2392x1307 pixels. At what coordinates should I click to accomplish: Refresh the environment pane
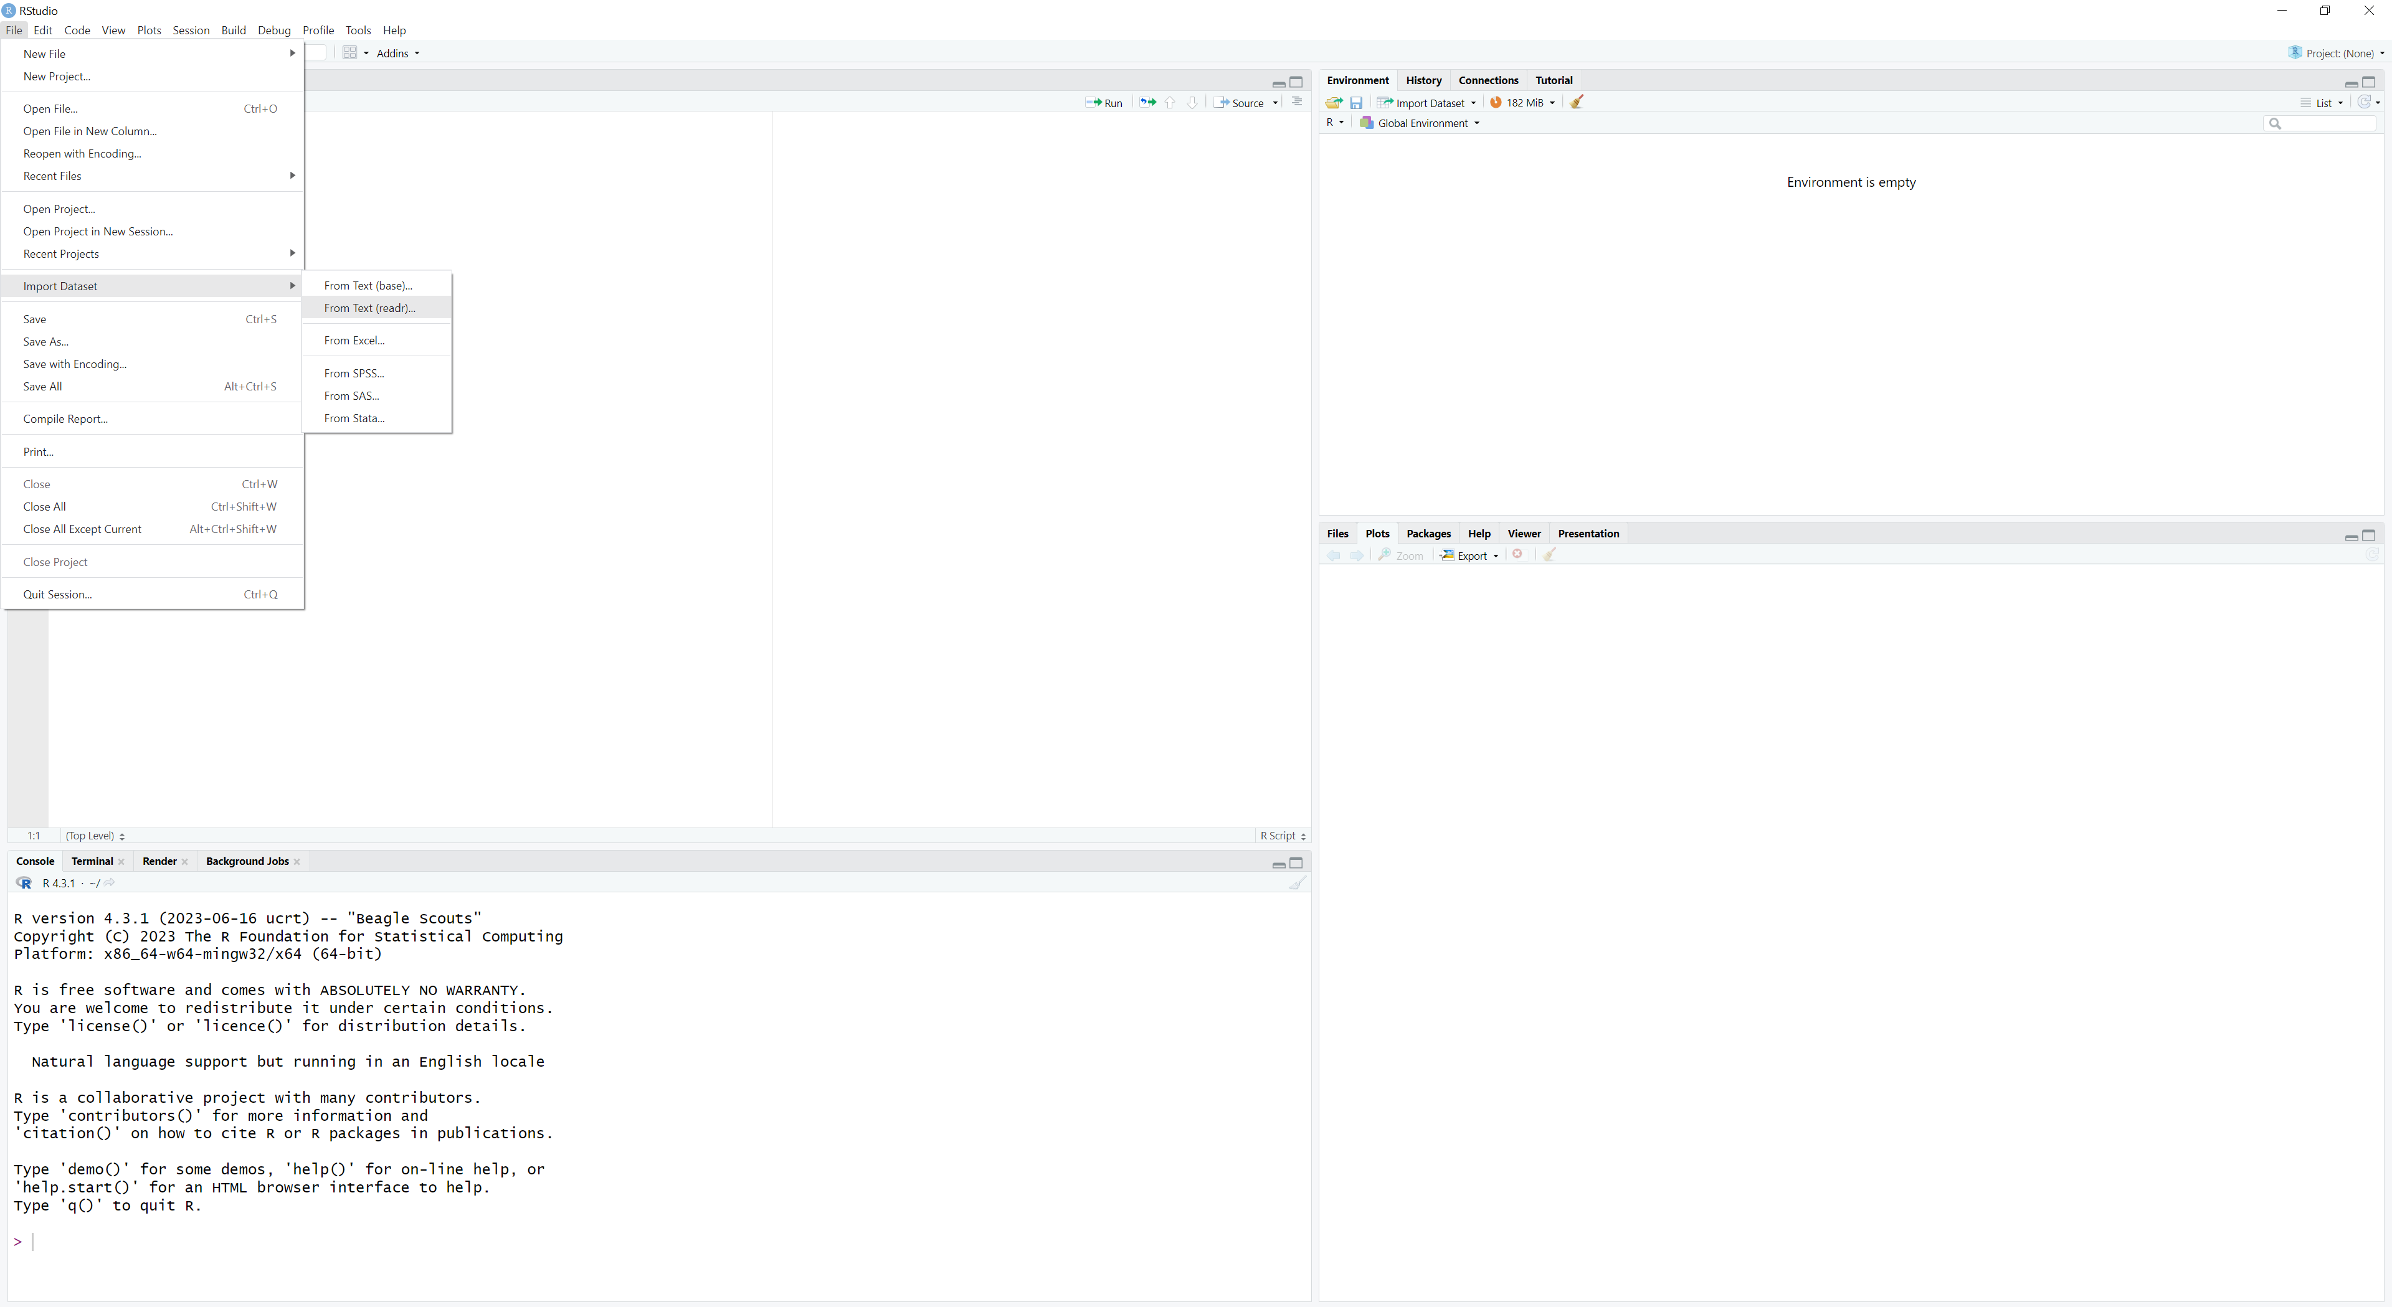[x=2364, y=102]
